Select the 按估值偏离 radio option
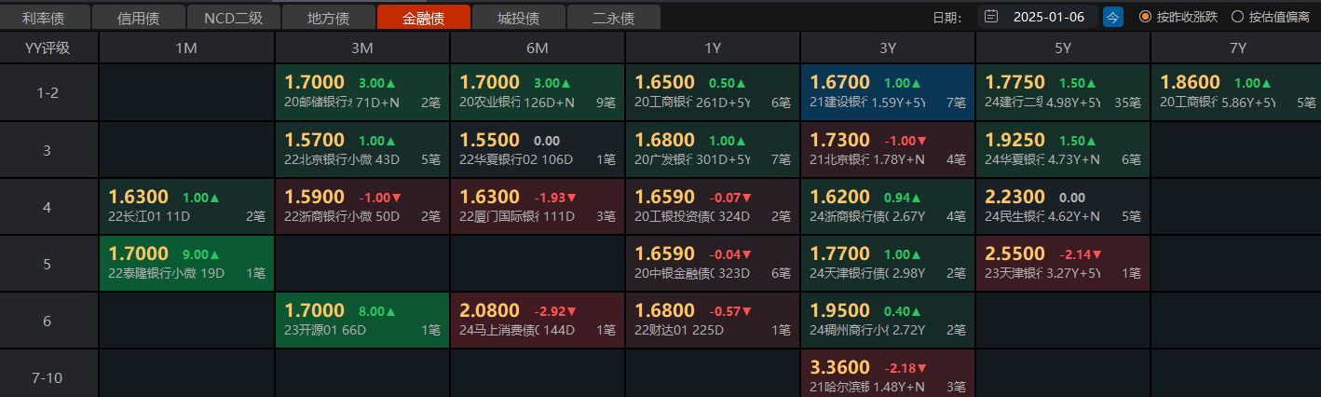1321x397 pixels. (x=1237, y=16)
